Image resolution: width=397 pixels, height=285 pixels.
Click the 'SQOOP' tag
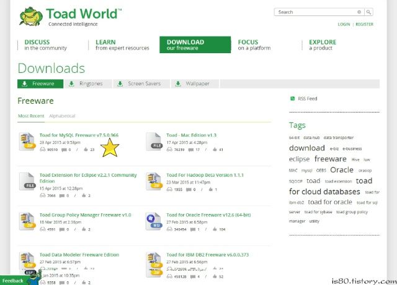(295, 181)
